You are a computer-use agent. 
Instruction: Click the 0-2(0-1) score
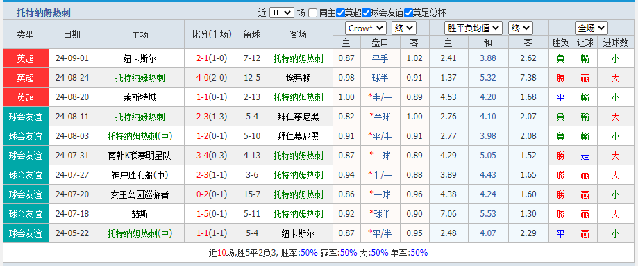[x=212, y=194]
